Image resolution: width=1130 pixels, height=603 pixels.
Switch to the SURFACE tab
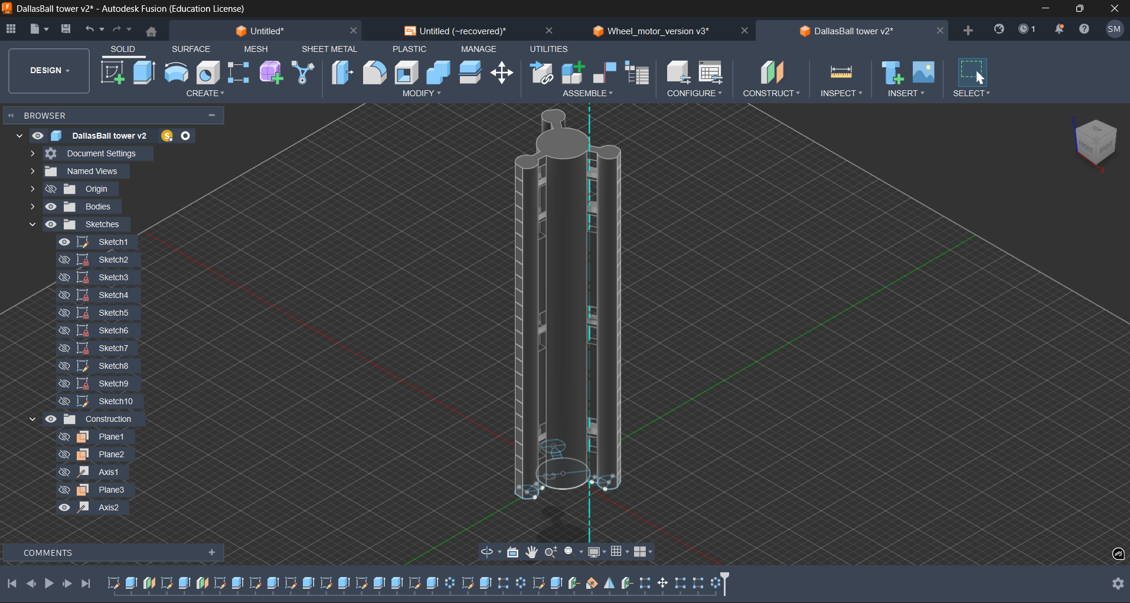[191, 49]
